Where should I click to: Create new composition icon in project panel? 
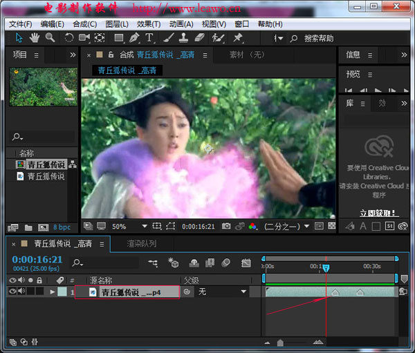43,227
